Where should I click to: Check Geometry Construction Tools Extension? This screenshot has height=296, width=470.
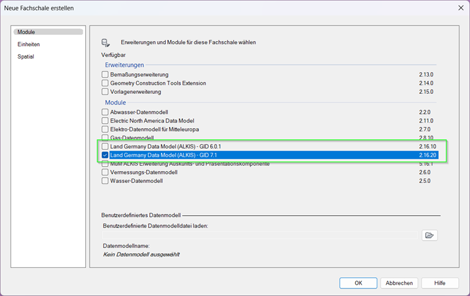click(105, 83)
